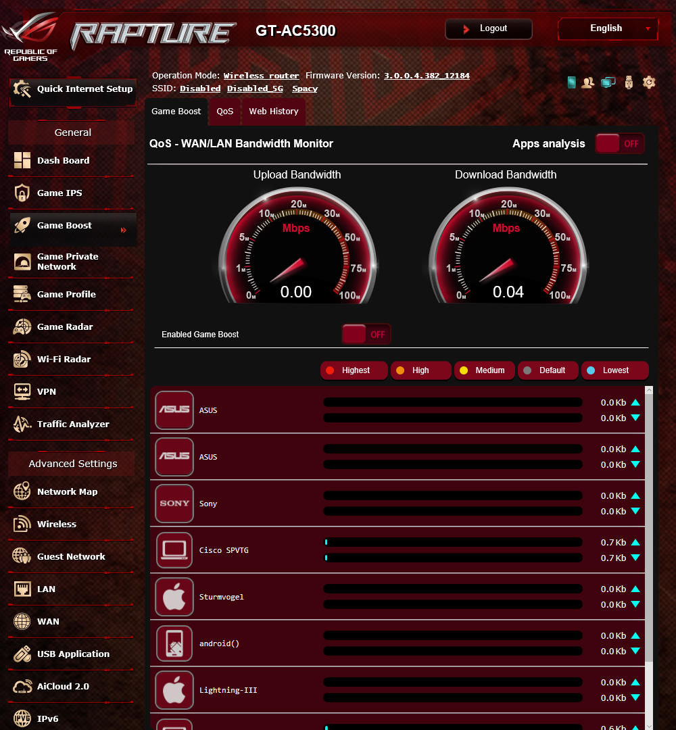The height and width of the screenshot is (730, 676).
Task: Open the Wireless settings icon
Action: [22, 525]
